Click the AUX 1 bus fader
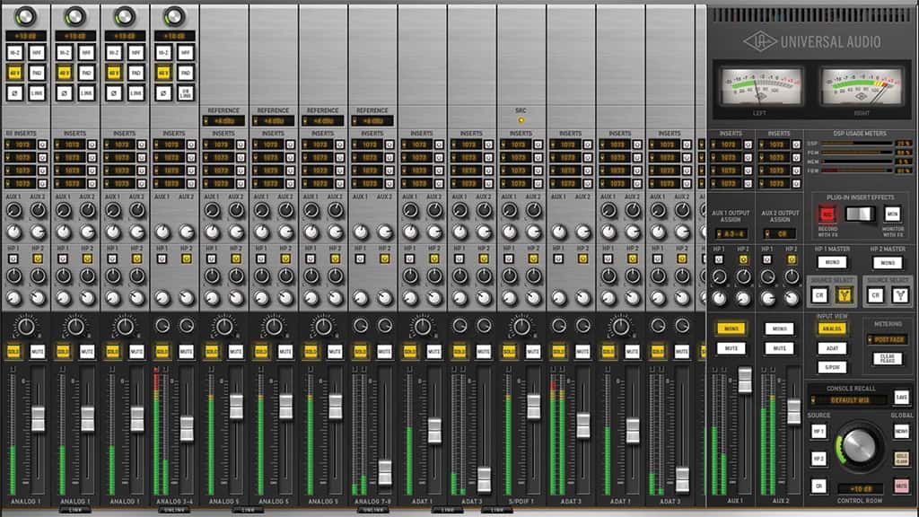Screen dimensions: 919x517 click(x=744, y=380)
